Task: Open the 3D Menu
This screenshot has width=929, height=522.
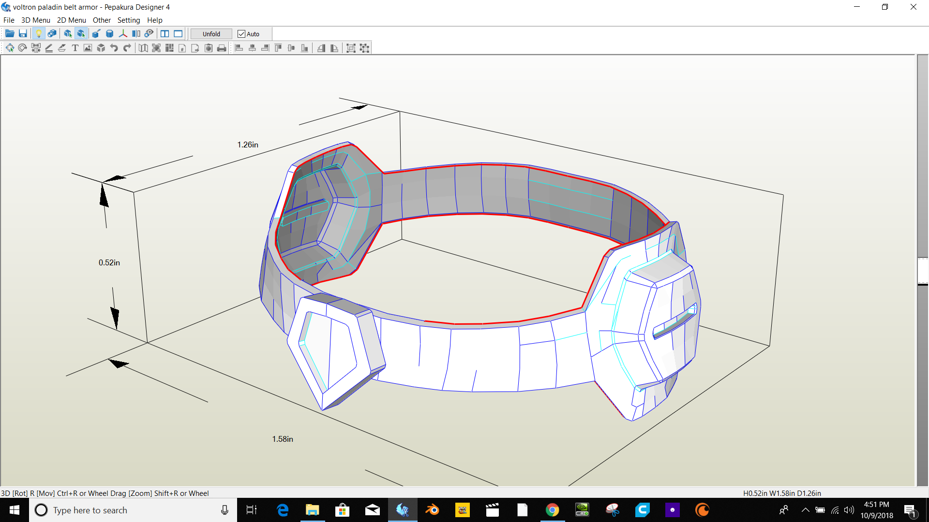Action: [x=36, y=20]
